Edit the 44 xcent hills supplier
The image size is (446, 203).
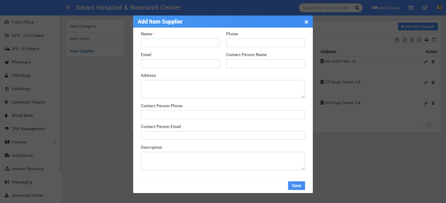coord(426,62)
